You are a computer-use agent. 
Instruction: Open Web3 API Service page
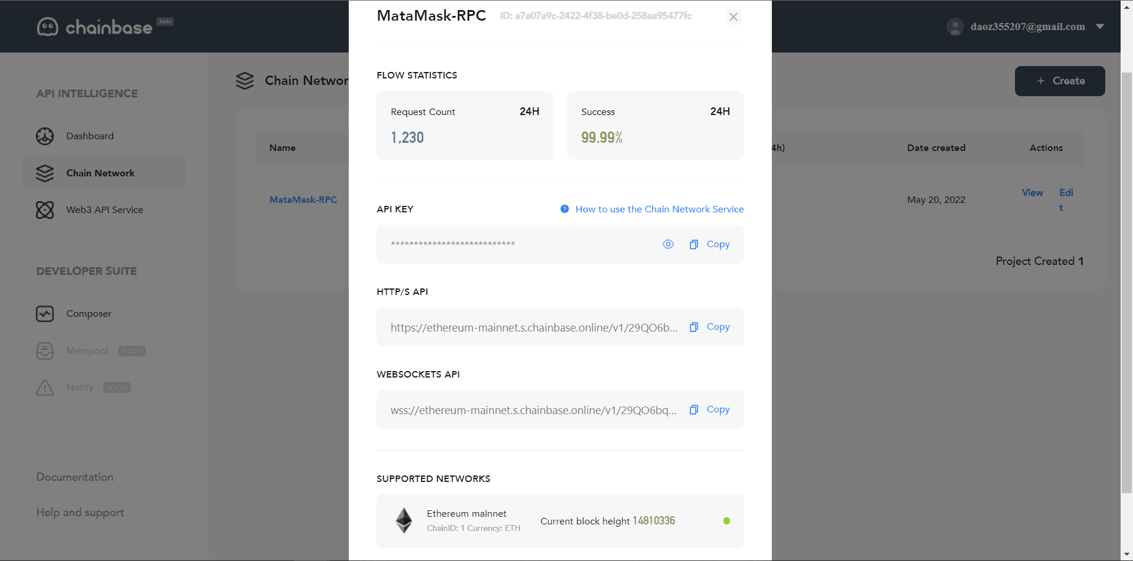[104, 210]
